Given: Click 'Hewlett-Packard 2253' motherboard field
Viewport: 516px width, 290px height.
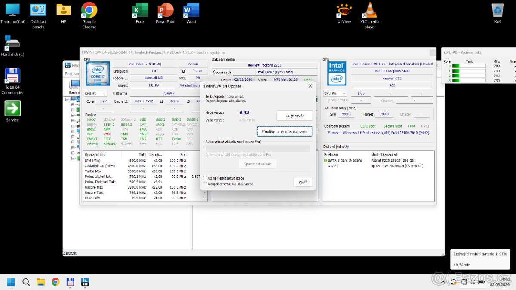Looking at the screenshot, I should point(264,65).
